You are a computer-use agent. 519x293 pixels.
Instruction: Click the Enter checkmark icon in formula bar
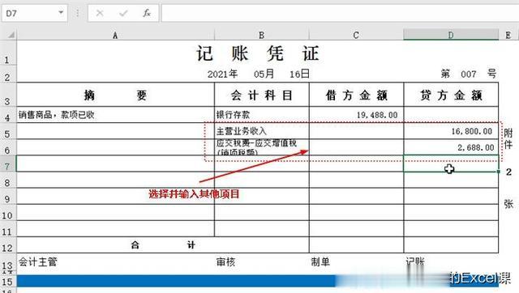coord(123,13)
